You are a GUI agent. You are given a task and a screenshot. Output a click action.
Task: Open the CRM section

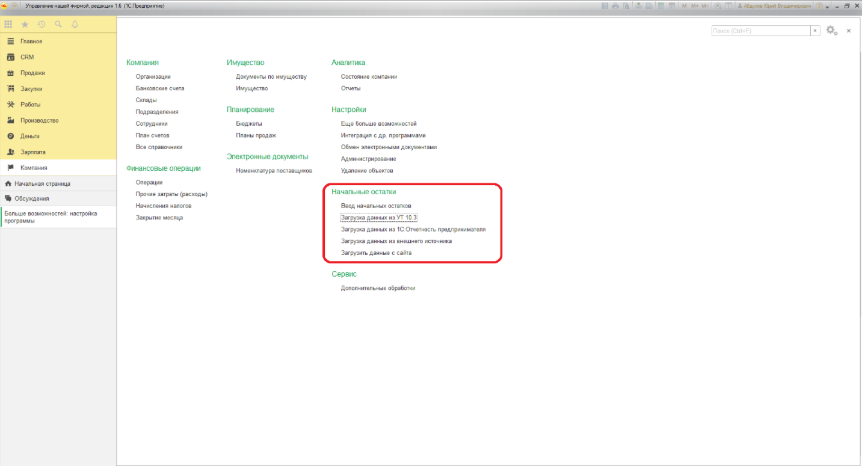[x=58, y=57]
